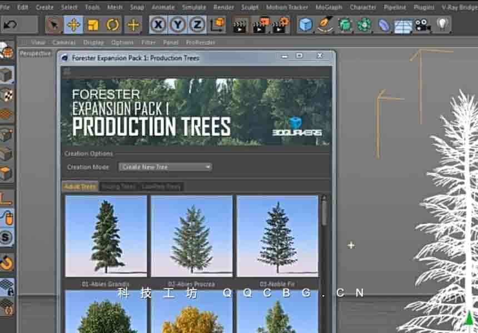The width and height of the screenshot is (478, 333).
Task: Open the Create menu
Action: tap(44, 7)
